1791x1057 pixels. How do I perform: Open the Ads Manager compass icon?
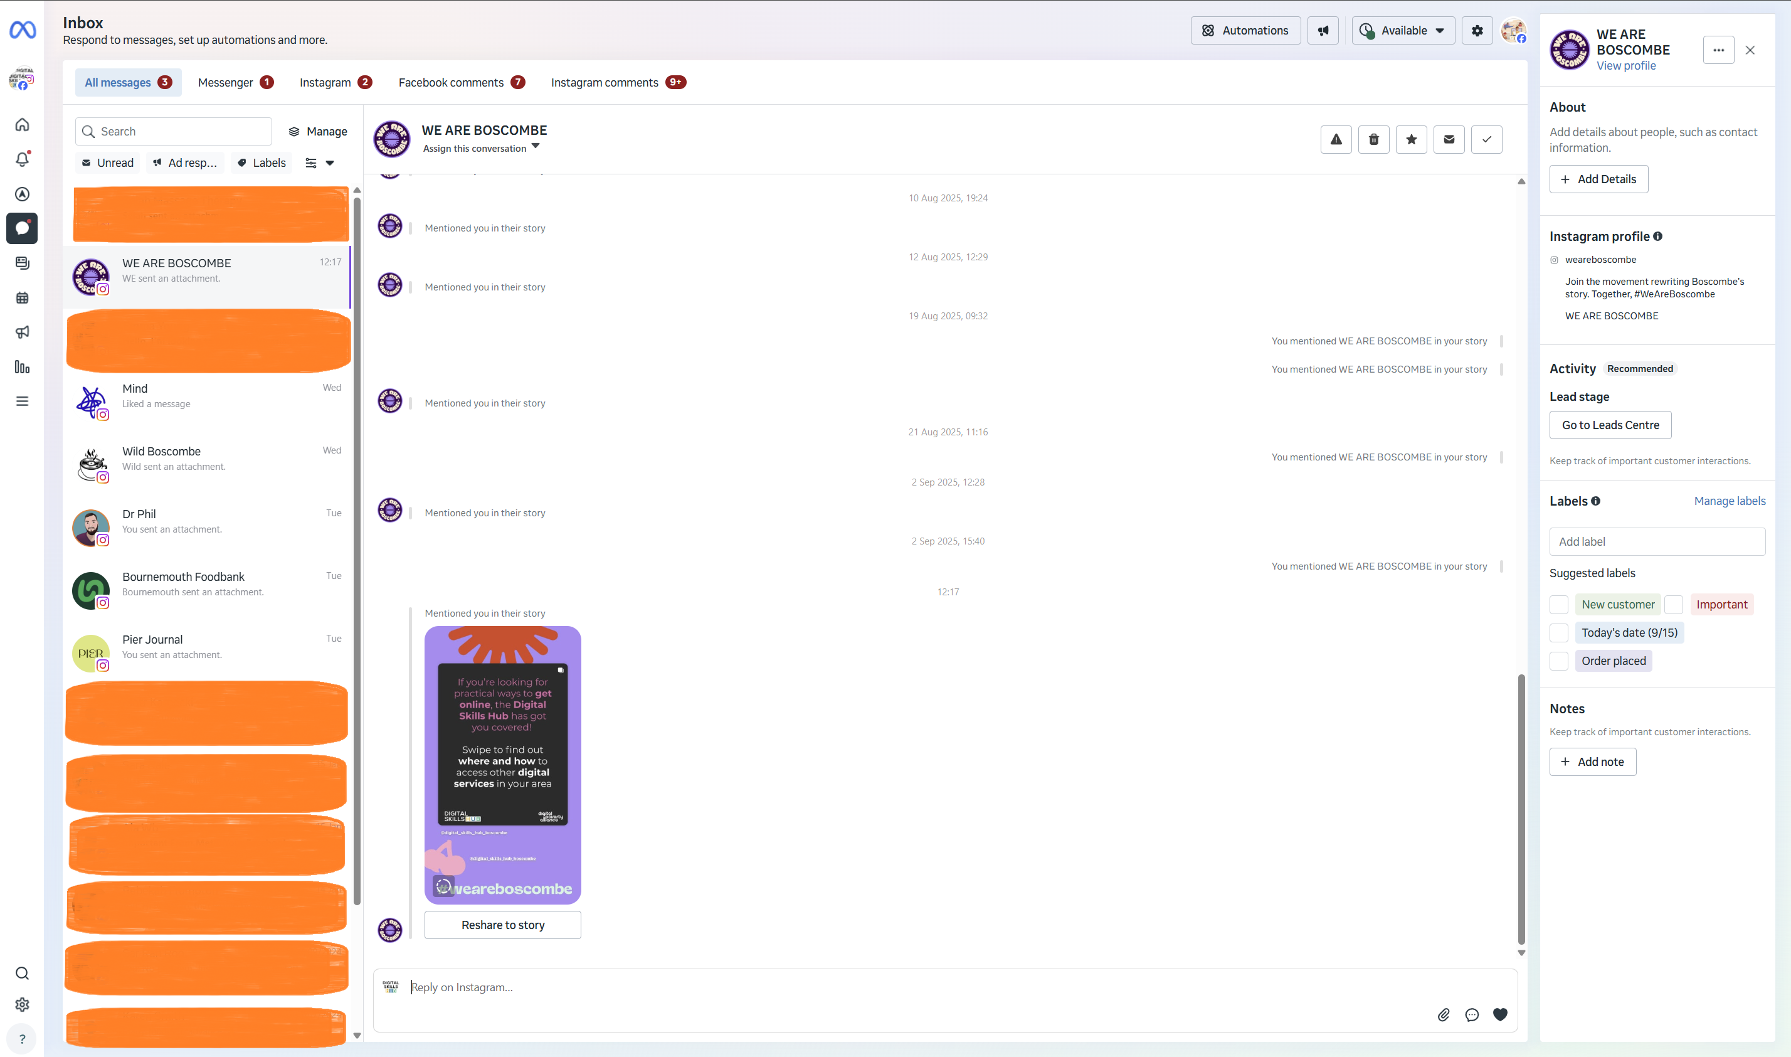tap(22, 194)
